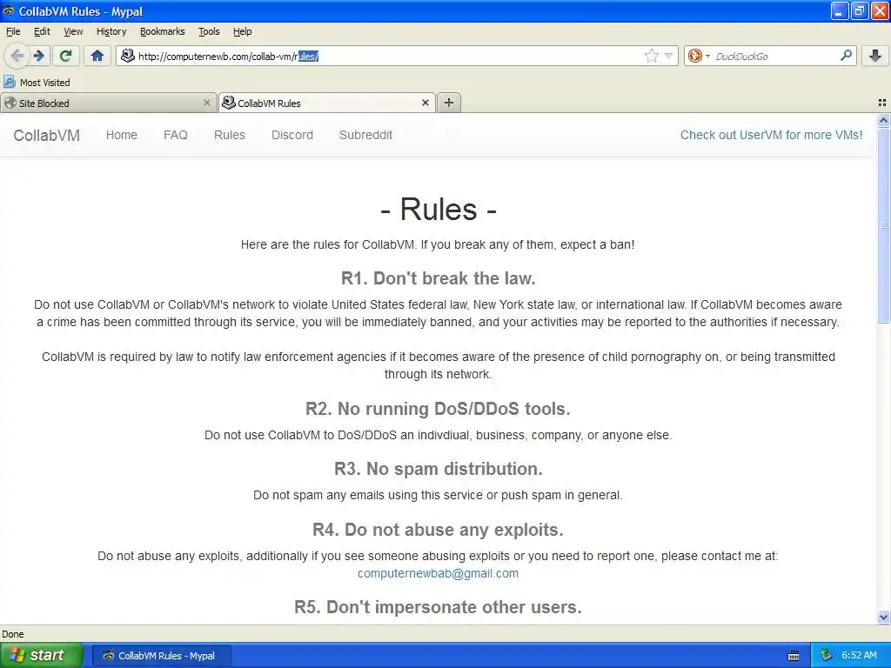Open the address bar history dropdown
891x668 pixels.
(x=669, y=56)
